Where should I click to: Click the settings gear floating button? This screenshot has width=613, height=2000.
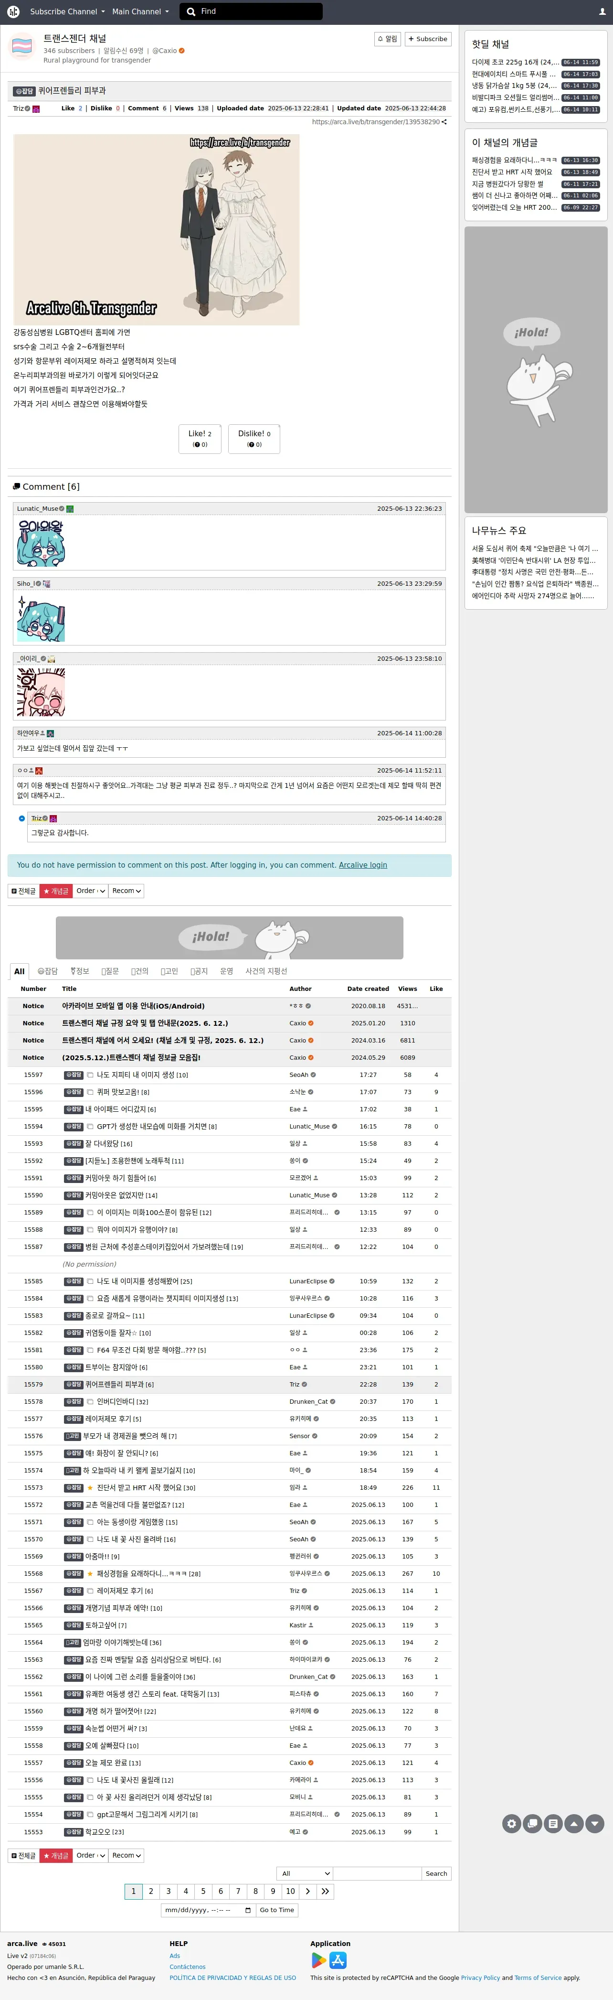(511, 1824)
